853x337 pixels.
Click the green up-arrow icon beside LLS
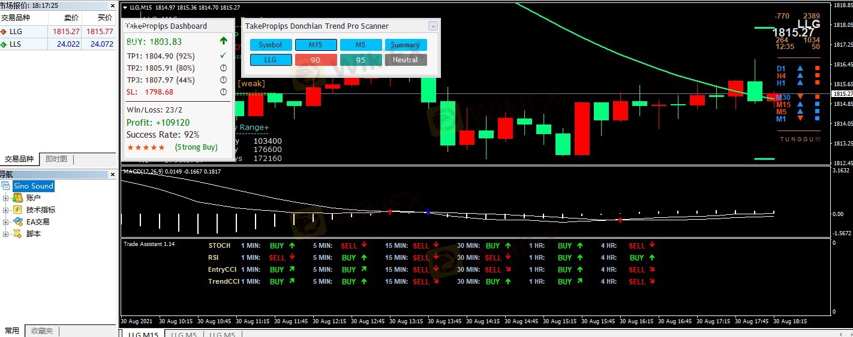click(x=4, y=44)
